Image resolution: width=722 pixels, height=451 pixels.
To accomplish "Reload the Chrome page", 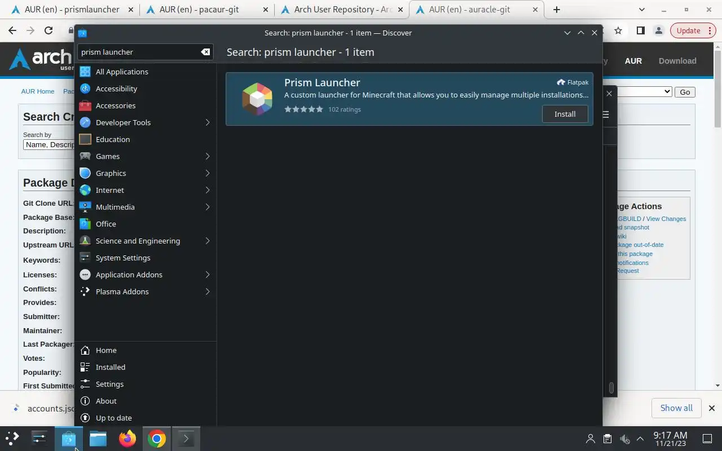I will coord(49,31).
